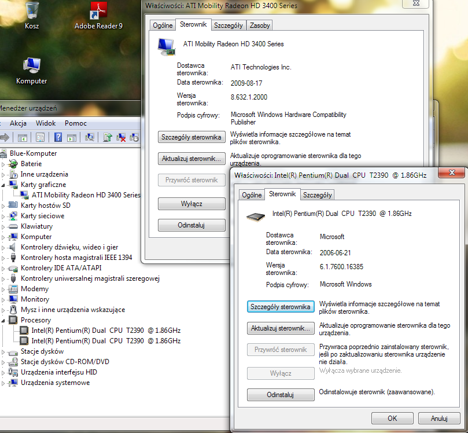This screenshot has width=468, height=433.
Task: Switch to Zasoby tab in ATI properties
Action: pos(260,25)
